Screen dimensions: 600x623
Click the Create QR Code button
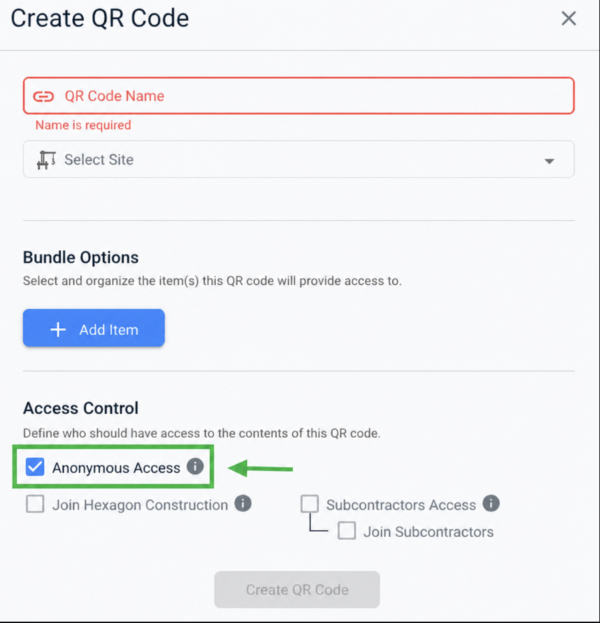297,590
